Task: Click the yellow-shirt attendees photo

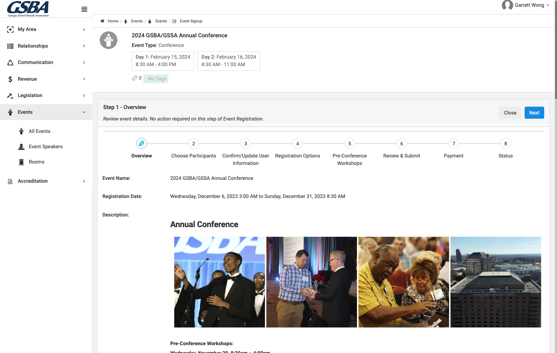Action: coord(404,282)
